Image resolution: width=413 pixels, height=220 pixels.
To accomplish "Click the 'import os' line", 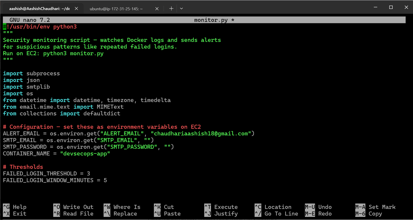I will [x=18, y=94].
